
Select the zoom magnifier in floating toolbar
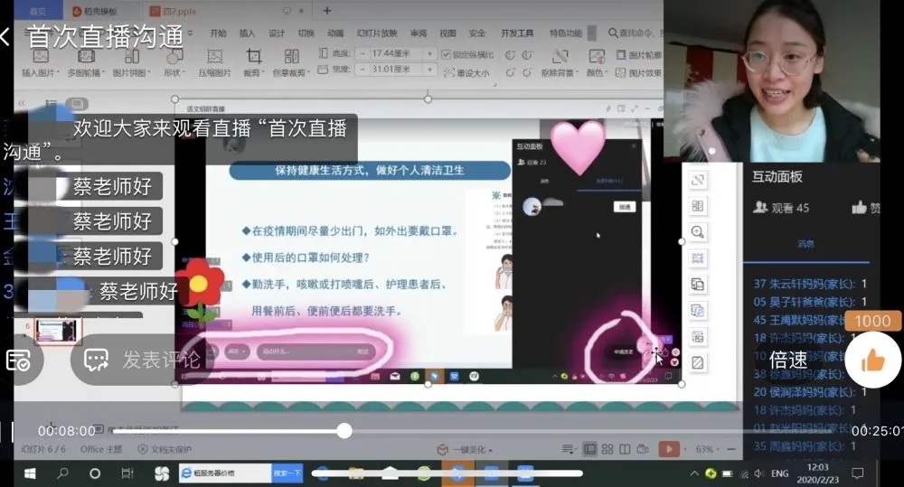697,232
